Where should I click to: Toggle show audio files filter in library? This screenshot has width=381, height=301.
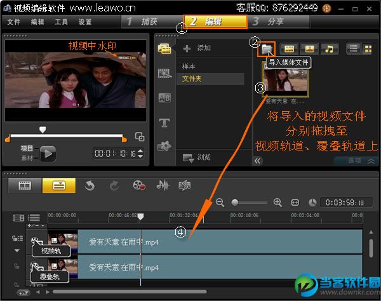pyautogui.click(x=329, y=48)
